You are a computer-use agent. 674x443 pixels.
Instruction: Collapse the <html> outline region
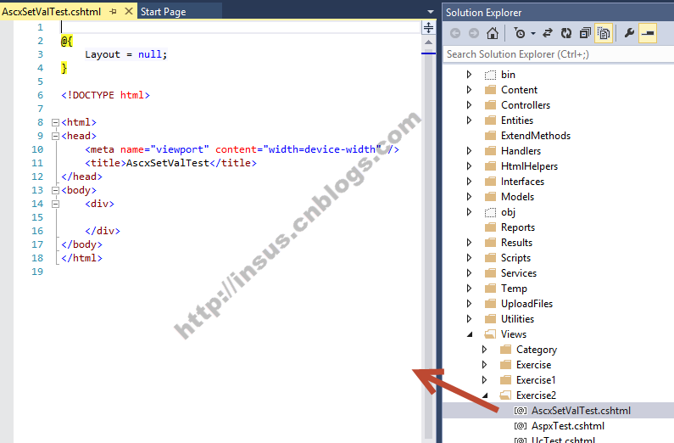55,122
